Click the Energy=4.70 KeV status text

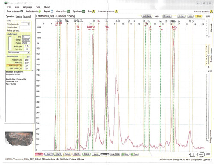point(181,159)
